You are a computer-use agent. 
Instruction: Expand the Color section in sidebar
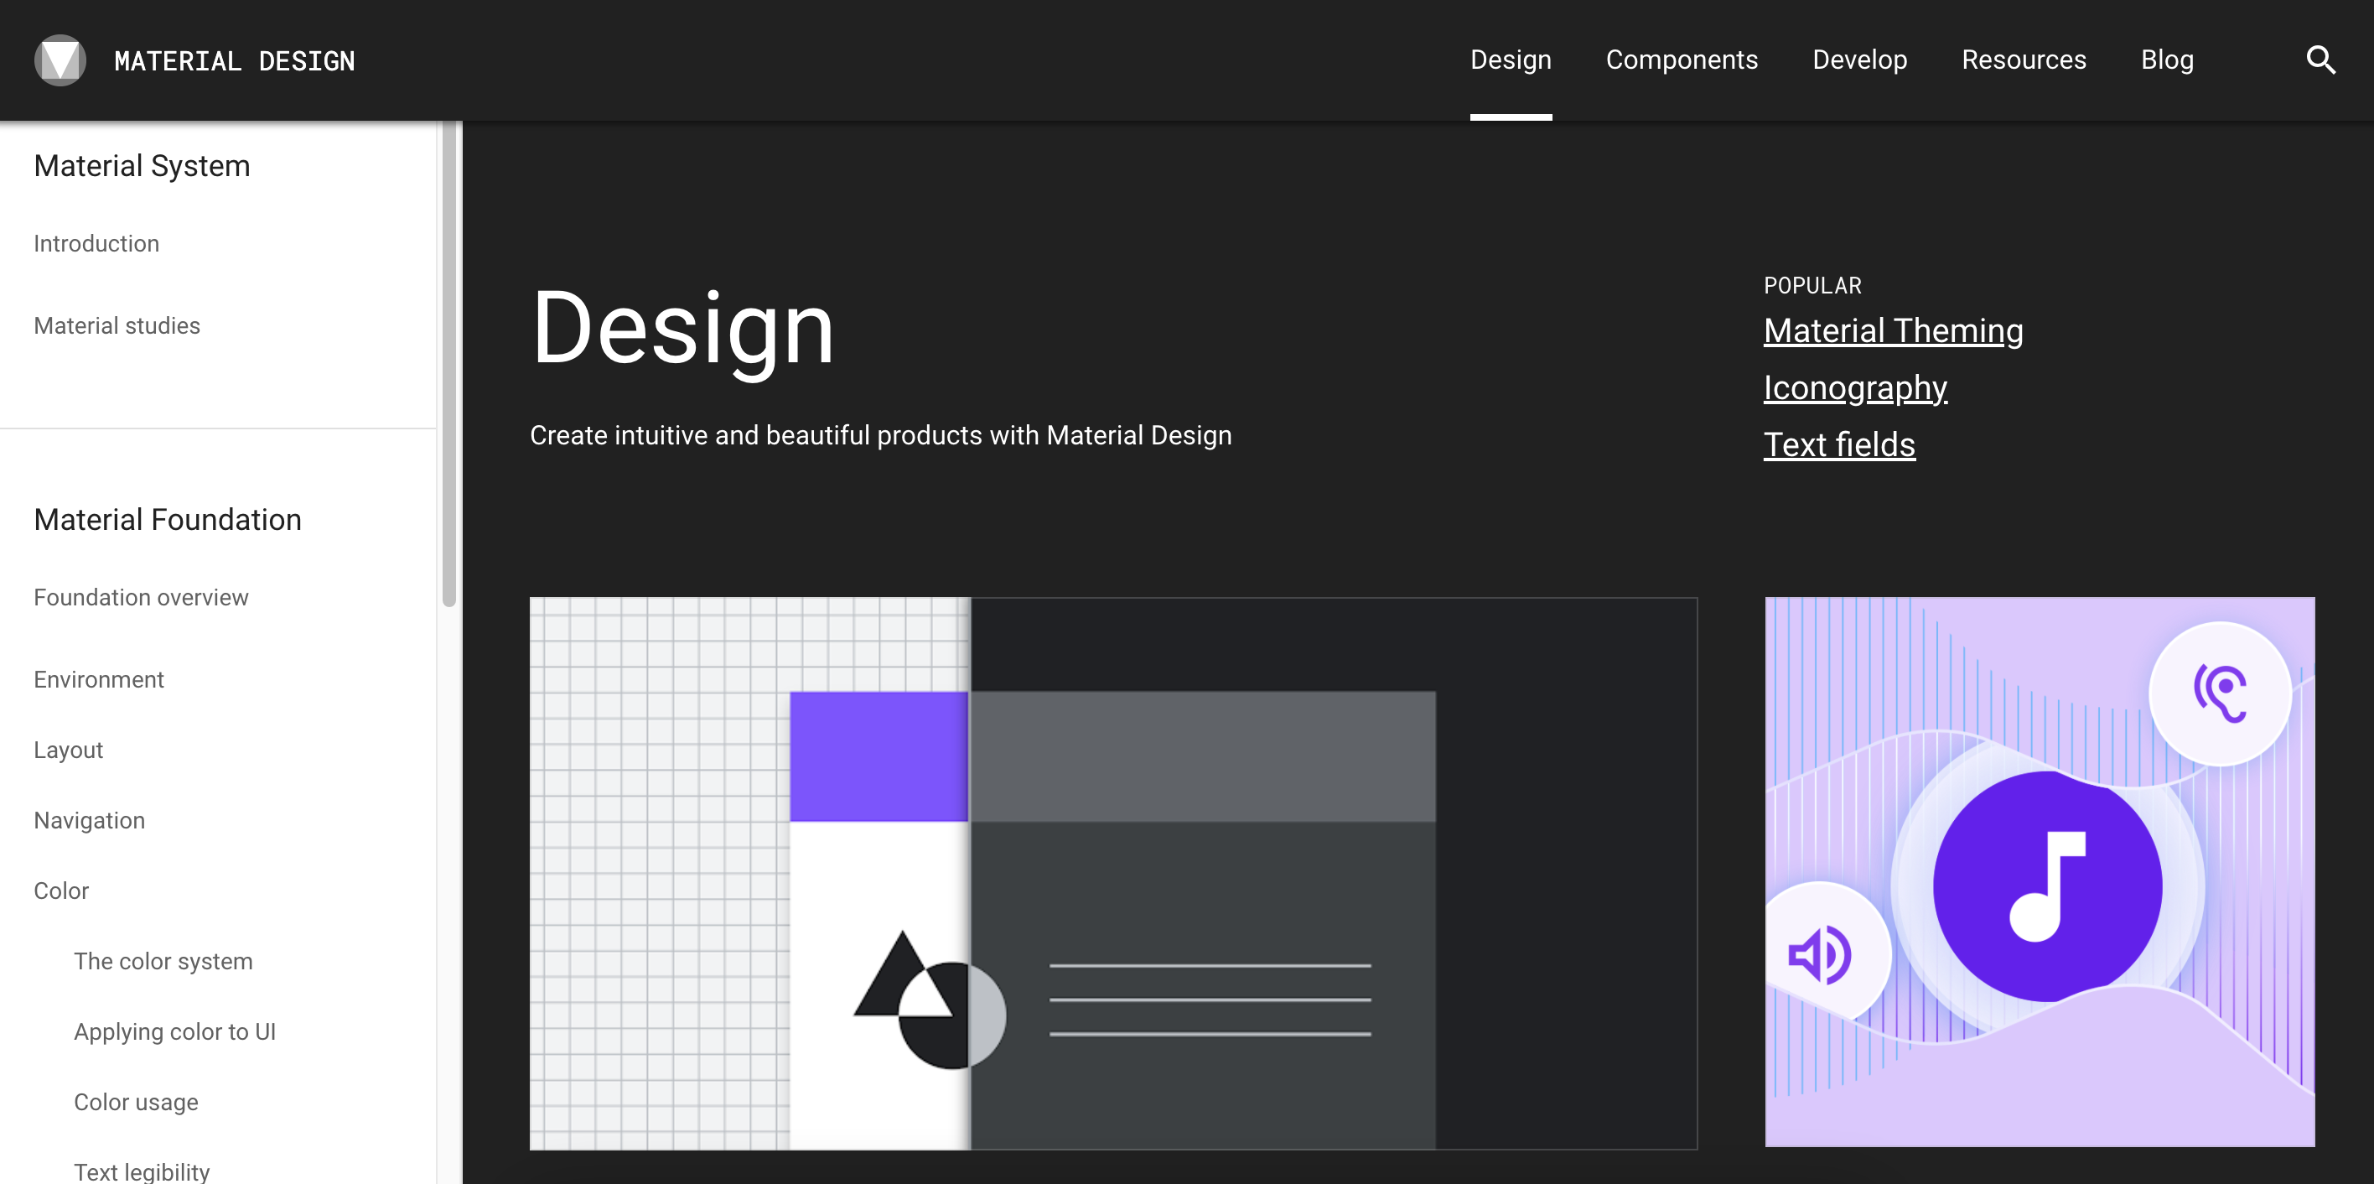62,891
